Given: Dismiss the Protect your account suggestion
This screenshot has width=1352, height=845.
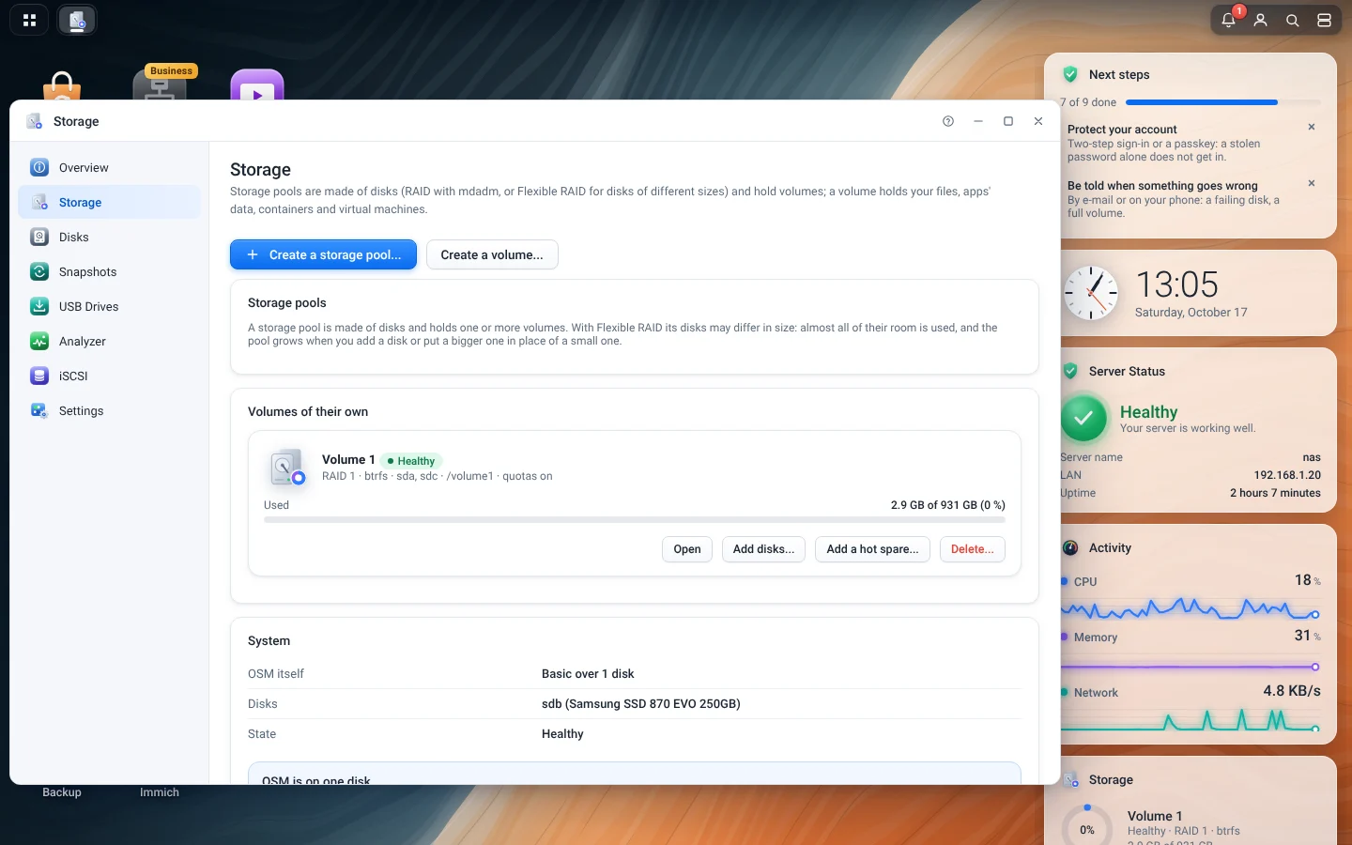Looking at the screenshot, I should (x=1312, y=127).
